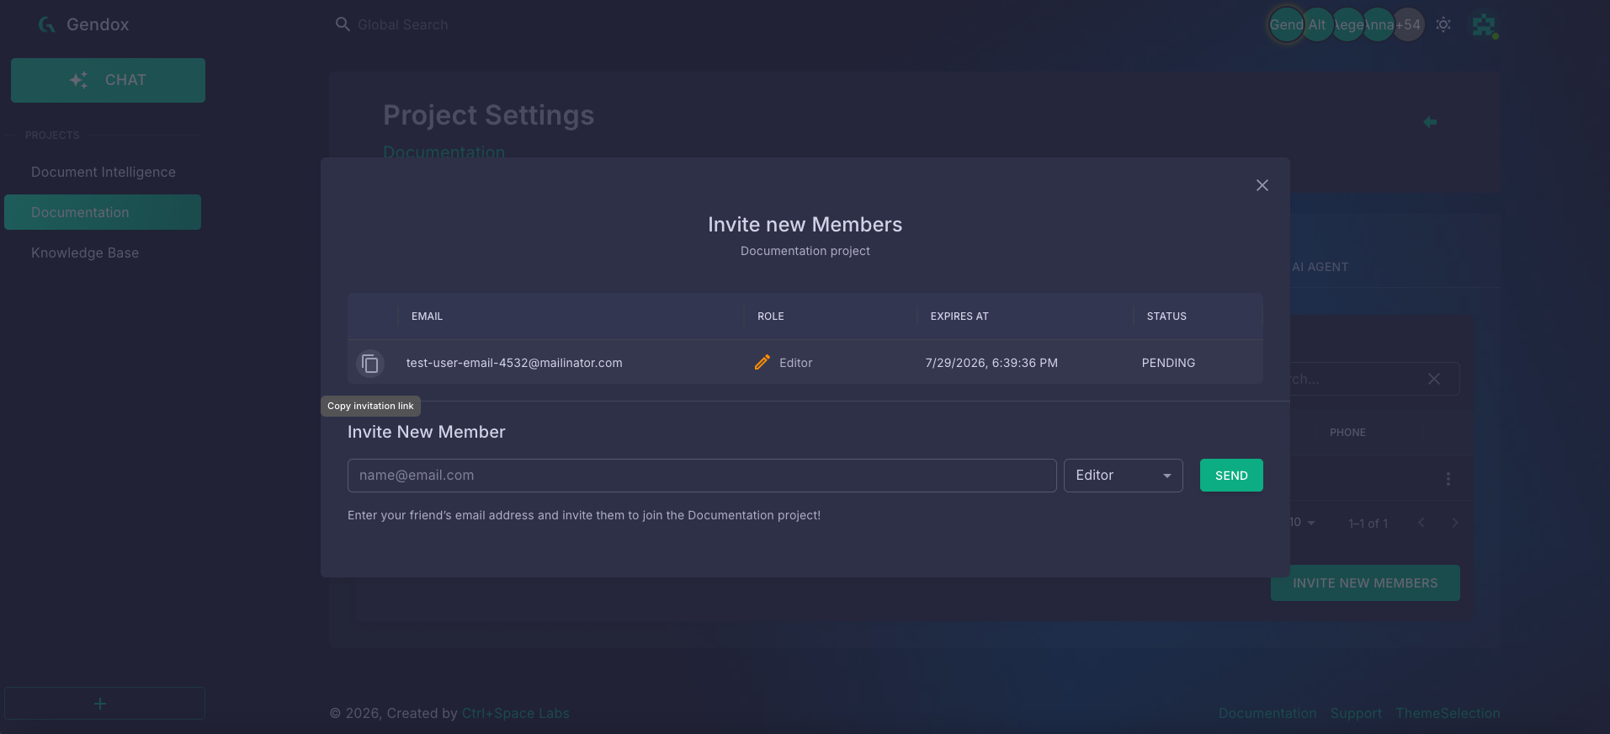Open the Editor role dropdown
The width and height of the screenshot is (1610, 734).
[x=1123, y=476]
